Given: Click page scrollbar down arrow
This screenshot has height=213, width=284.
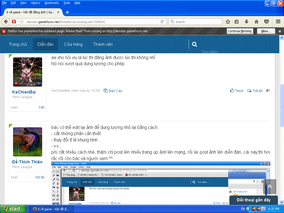Looking at the screenshot, I should click(x=282, y=202).
